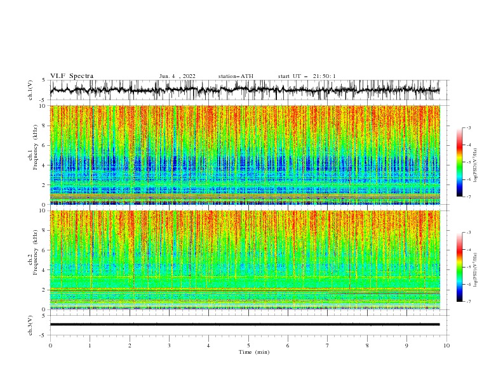Click the '8' kHz tick on ch.1 spectrogram

pos(44,126)
